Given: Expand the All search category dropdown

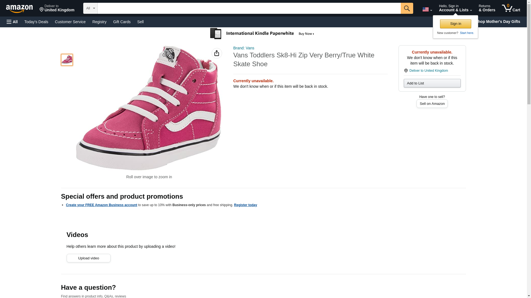Looking at the screenshot, I should coord(90,8).
